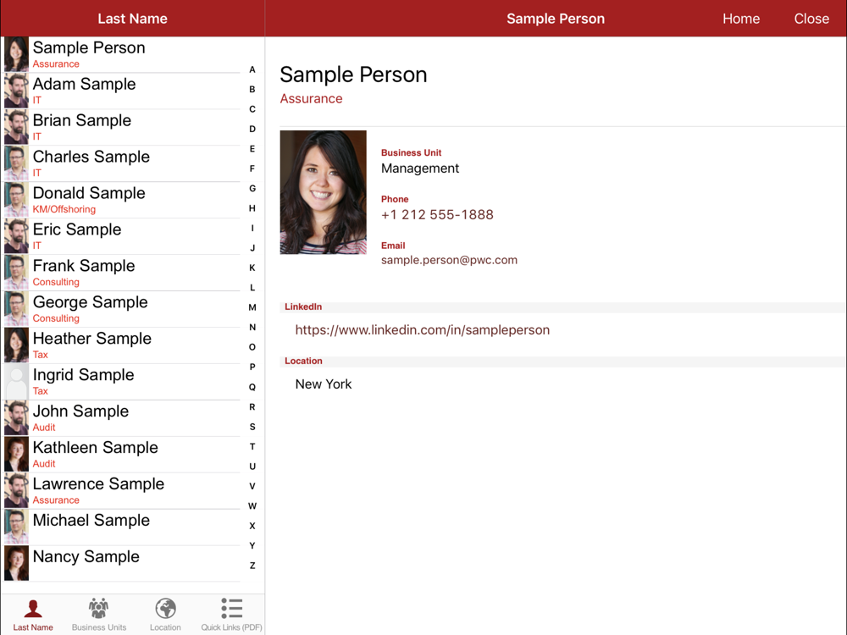Open the LinkedIn profile URL
847x635 pixels.
423,330
